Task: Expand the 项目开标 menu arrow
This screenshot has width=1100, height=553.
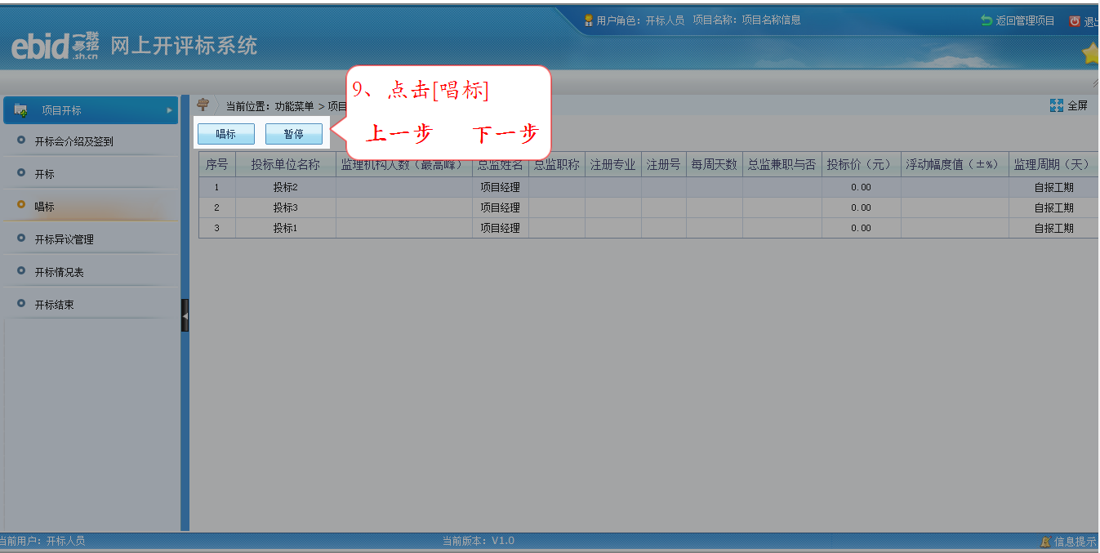Action: click(169, 110)
